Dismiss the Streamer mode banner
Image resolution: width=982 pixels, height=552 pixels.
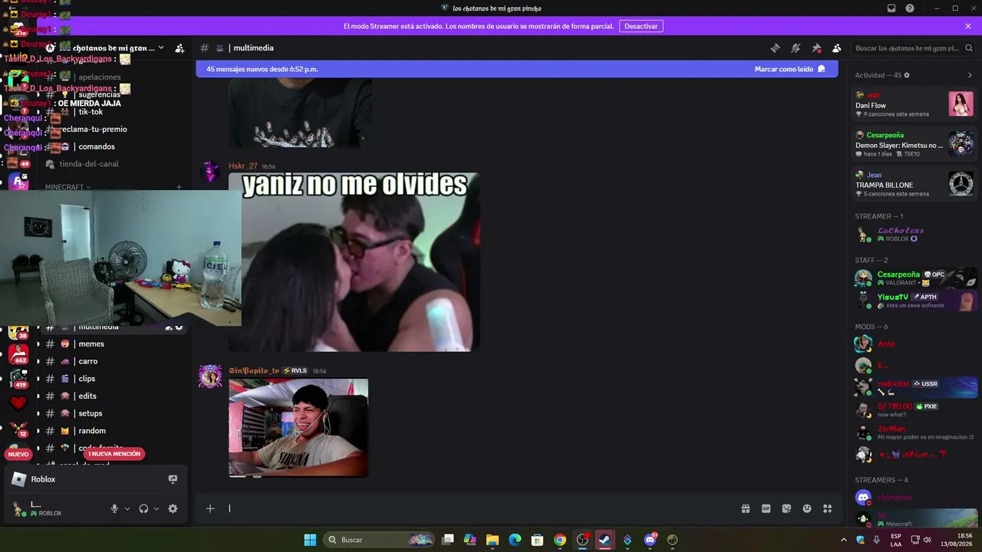(x=968, y=26)
